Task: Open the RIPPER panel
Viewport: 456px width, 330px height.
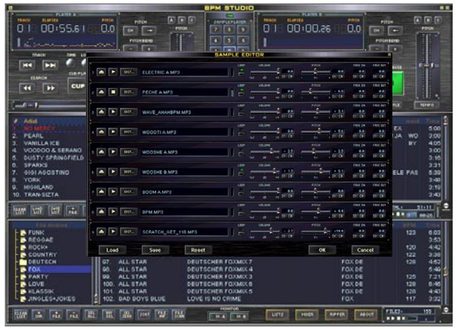Action: [x=337, y=314]
